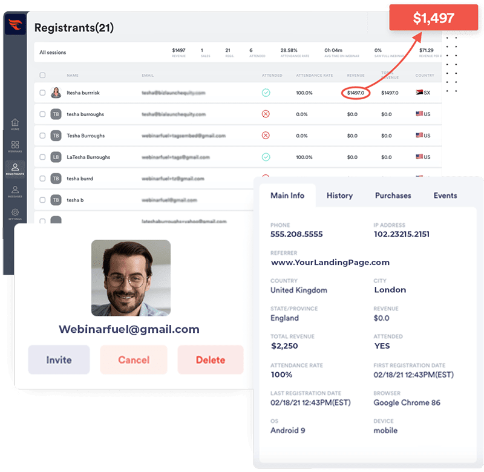Viewport: 484px width, 472px height.
Task: Click the attended checkmark for Itesha burrrisk
Action: [266, 93]
